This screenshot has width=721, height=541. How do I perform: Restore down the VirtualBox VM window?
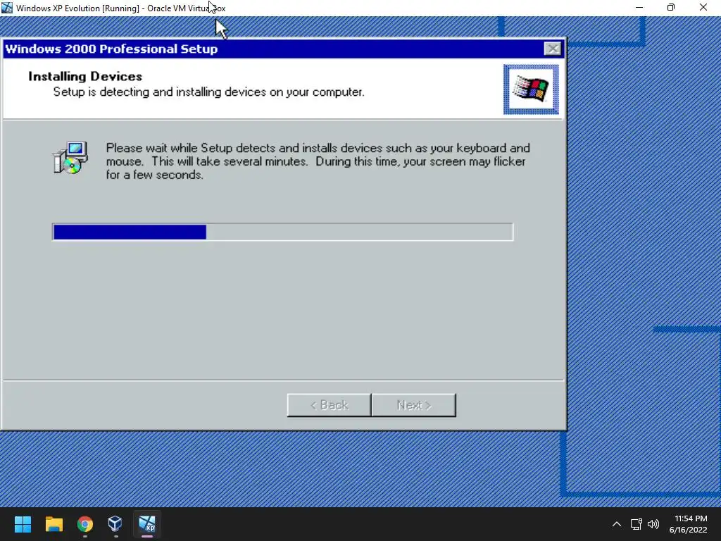pos(671,7)
